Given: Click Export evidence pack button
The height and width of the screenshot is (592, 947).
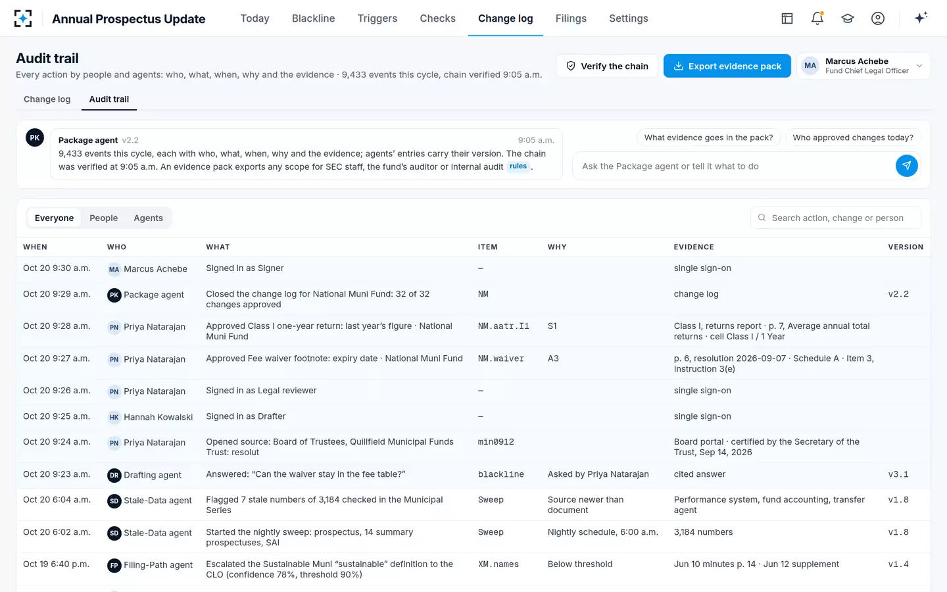Looking at the screenshot, I should (727, 66).
